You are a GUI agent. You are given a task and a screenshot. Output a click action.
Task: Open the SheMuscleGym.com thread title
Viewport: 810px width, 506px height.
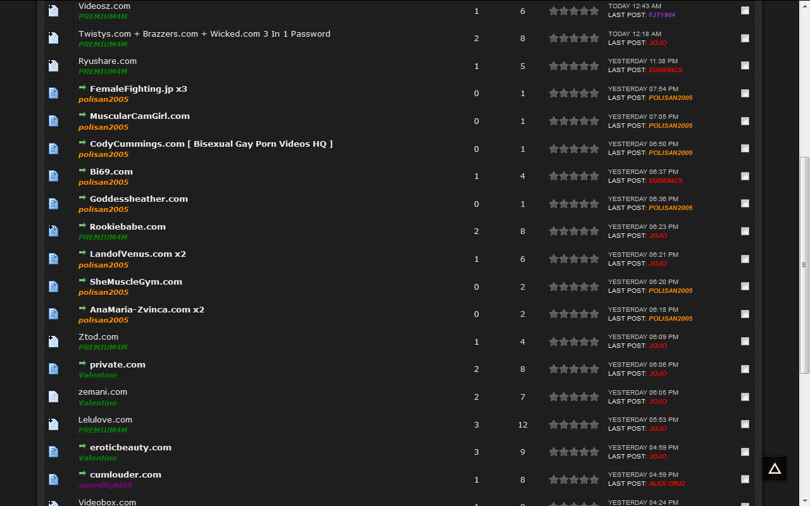point(136,281)
